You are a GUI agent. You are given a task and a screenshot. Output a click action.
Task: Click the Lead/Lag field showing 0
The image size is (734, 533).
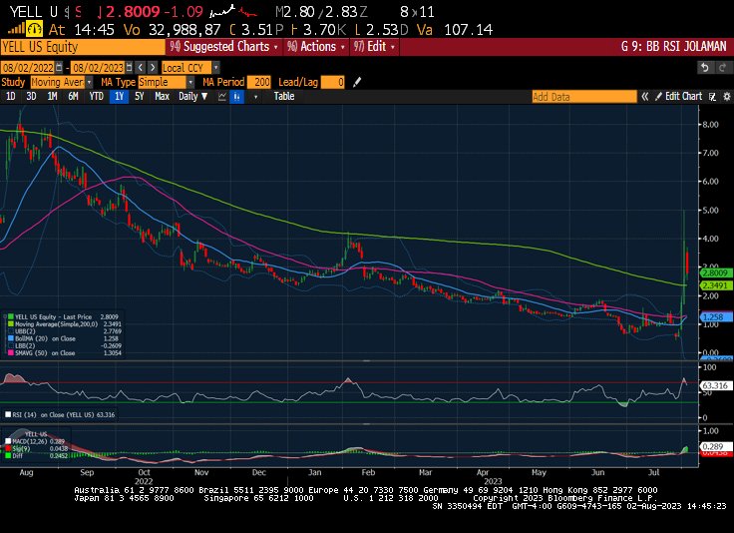(333, 82)
